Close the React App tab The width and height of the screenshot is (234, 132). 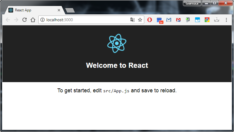tap(59, 10)
